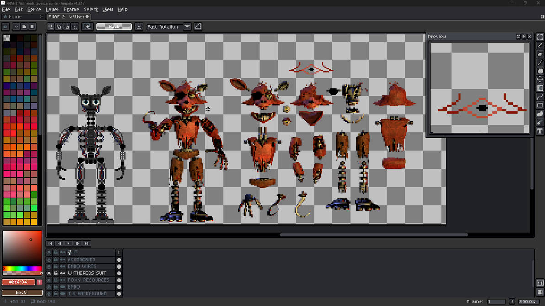Center the Preview window view
Viewport: 545px width, 306px height.
[x=518, y=37]
